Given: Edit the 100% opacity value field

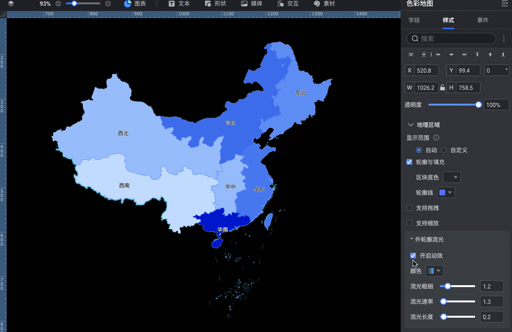Looking at the screenshot, I should 496,105.
